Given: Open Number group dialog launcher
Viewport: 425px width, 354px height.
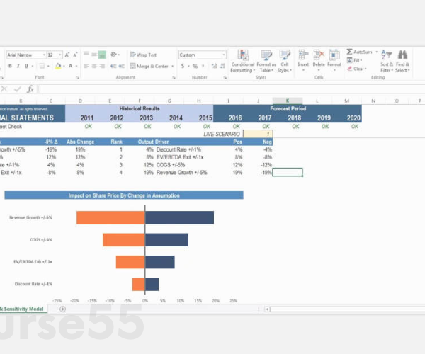Looking at the screenshot, I should 225,78.
